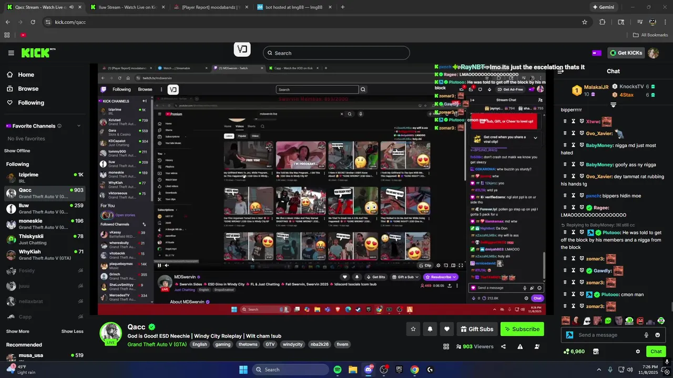Open Following in sidebar
Viewport: 673px width, 378px height.
click(31, 102)
